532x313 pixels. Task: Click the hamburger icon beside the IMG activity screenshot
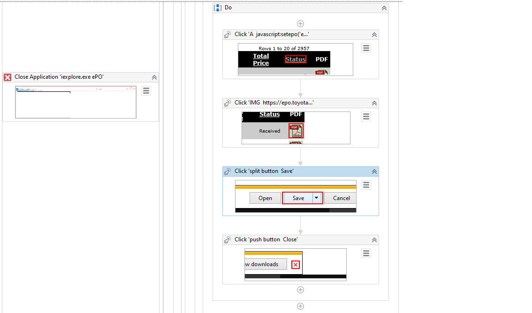(x=366, y=116)
